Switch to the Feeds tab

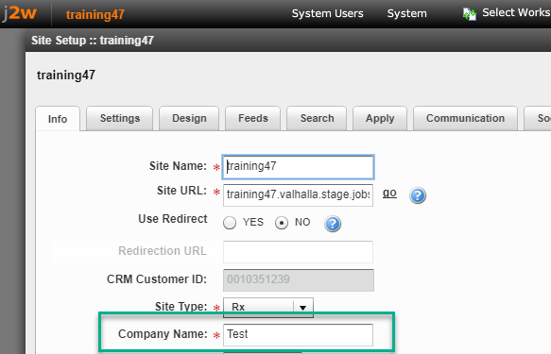(x=253, y=118)
